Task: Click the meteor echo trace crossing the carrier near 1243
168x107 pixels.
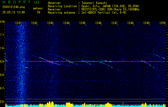Action: click(x=49, y=61)
